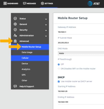Expand the Administration section chevron

(x=46, y=36)
